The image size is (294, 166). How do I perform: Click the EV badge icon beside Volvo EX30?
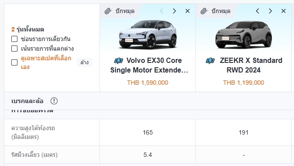pyautogui.click(x=119, y=61)
